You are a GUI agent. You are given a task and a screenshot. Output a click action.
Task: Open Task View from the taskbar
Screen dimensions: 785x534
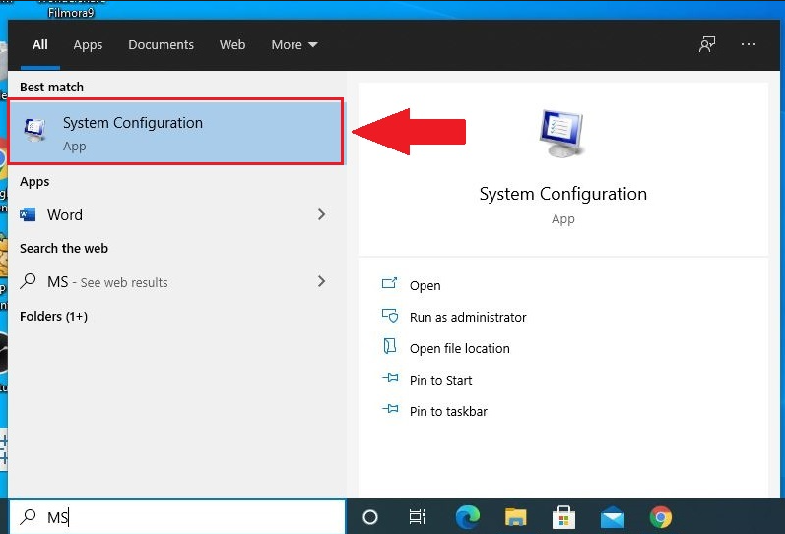tap(417, 517)
